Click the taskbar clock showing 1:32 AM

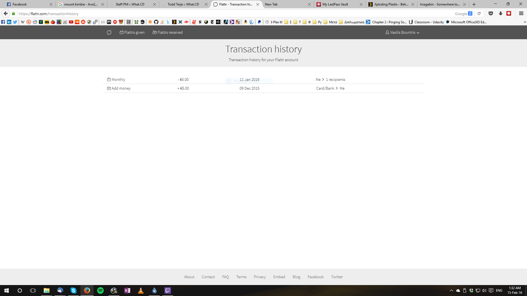[515, 290]
